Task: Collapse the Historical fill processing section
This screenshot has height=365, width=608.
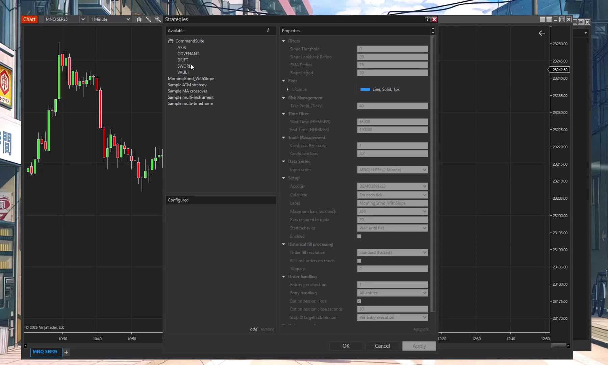Action: click(283, 244)
